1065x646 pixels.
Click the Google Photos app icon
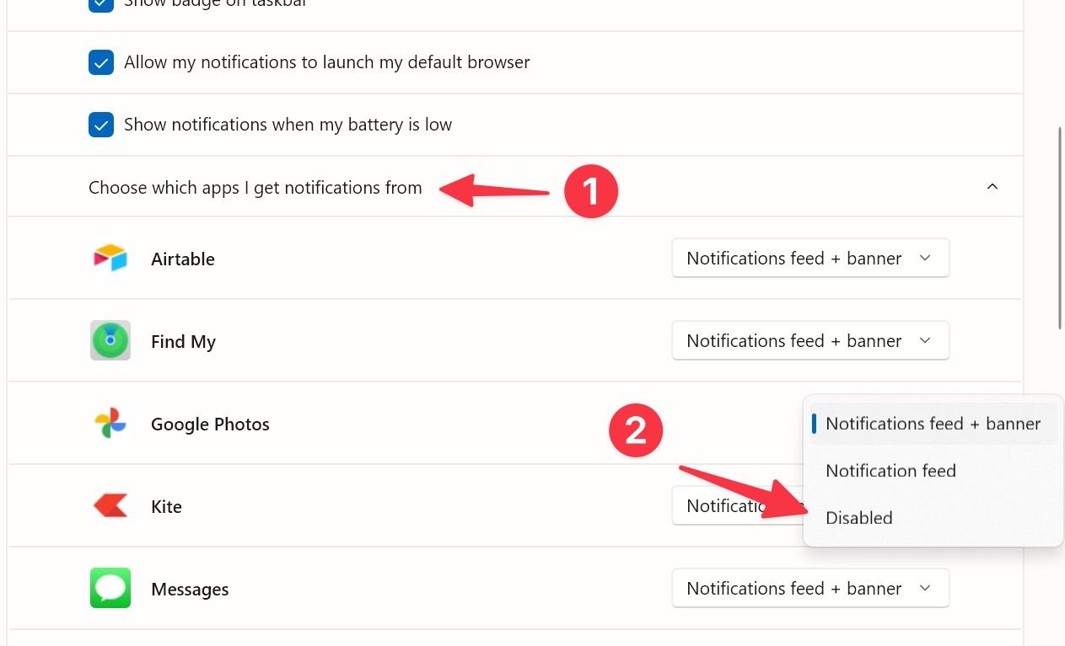(110, 424)
